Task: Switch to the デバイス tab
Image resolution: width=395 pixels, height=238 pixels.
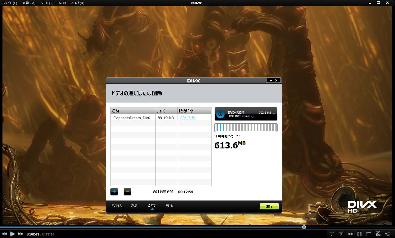Action: click(x=116, y=205)
